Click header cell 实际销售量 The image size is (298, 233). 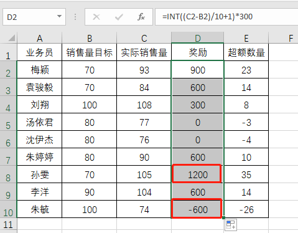[144, 52]
